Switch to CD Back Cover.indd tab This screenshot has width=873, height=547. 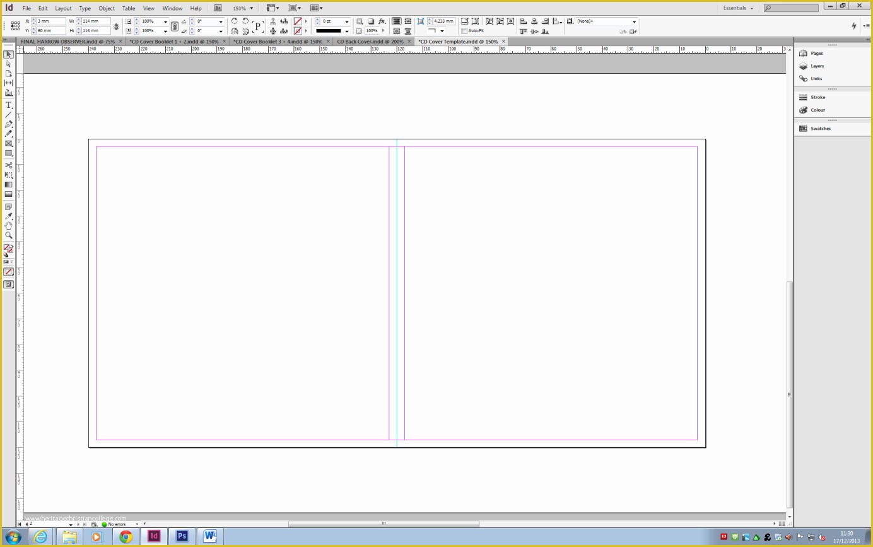pos(370,42)
